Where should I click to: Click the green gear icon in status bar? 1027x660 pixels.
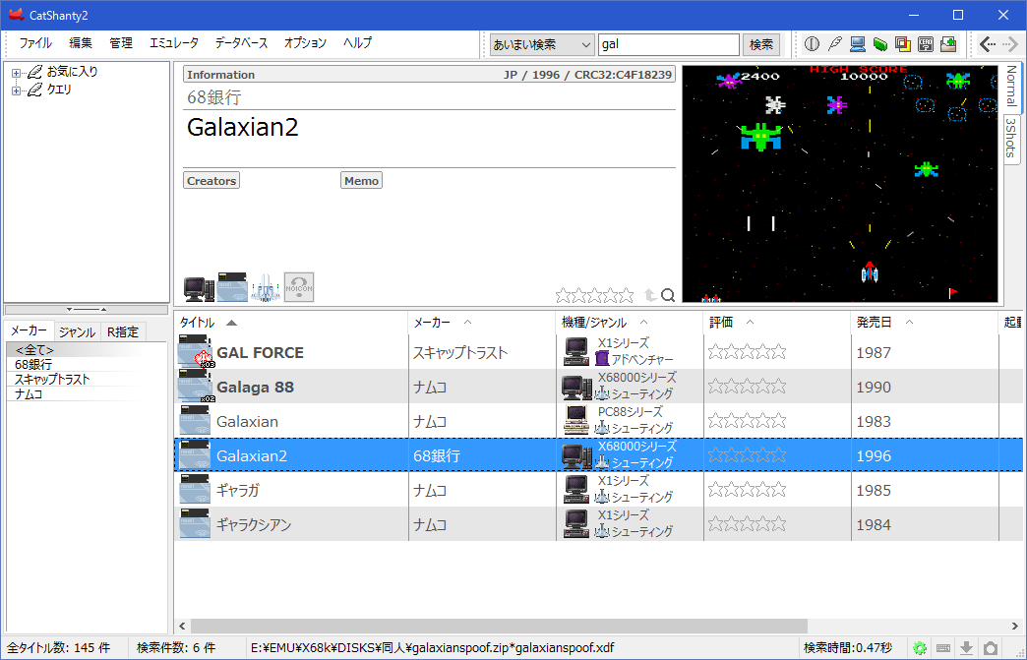(x=920, y=648)
